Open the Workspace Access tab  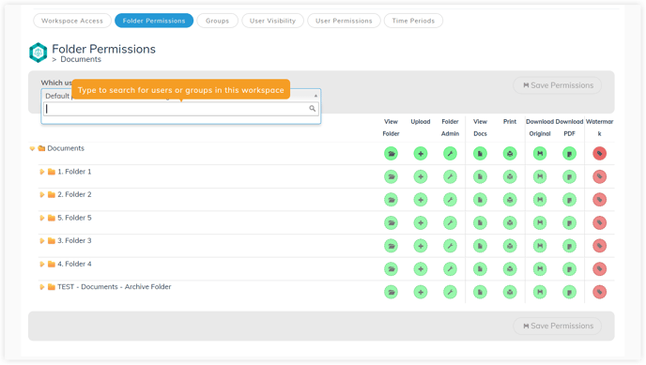point(72,21)
